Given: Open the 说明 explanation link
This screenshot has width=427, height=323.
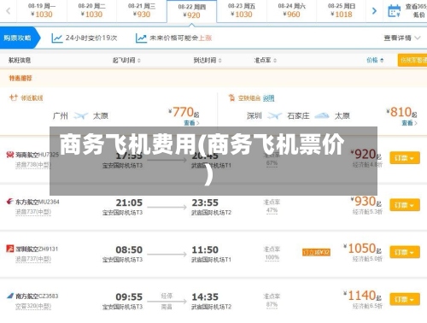Looking at the screenshot, I should [x=268, y=98].
